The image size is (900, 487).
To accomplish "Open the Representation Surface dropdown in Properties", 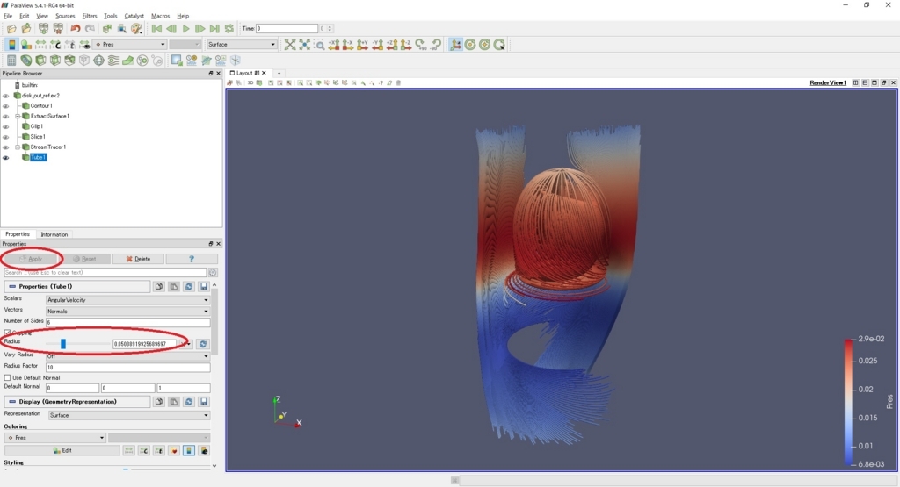I will [128, 415].
